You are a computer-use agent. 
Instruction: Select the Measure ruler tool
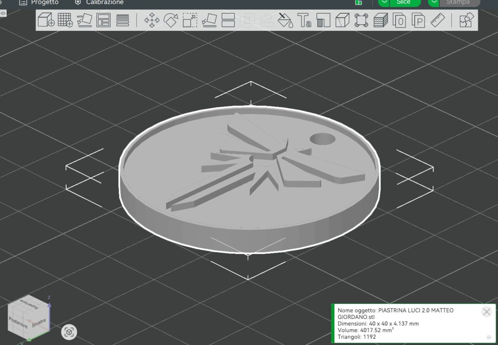point(438,20)
